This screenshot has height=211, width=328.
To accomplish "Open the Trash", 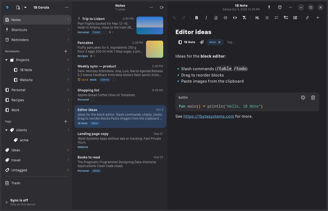I will pyautogui.click(x=37, y=183).
